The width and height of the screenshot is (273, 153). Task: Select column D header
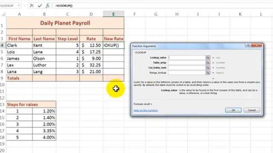(91, 14)
